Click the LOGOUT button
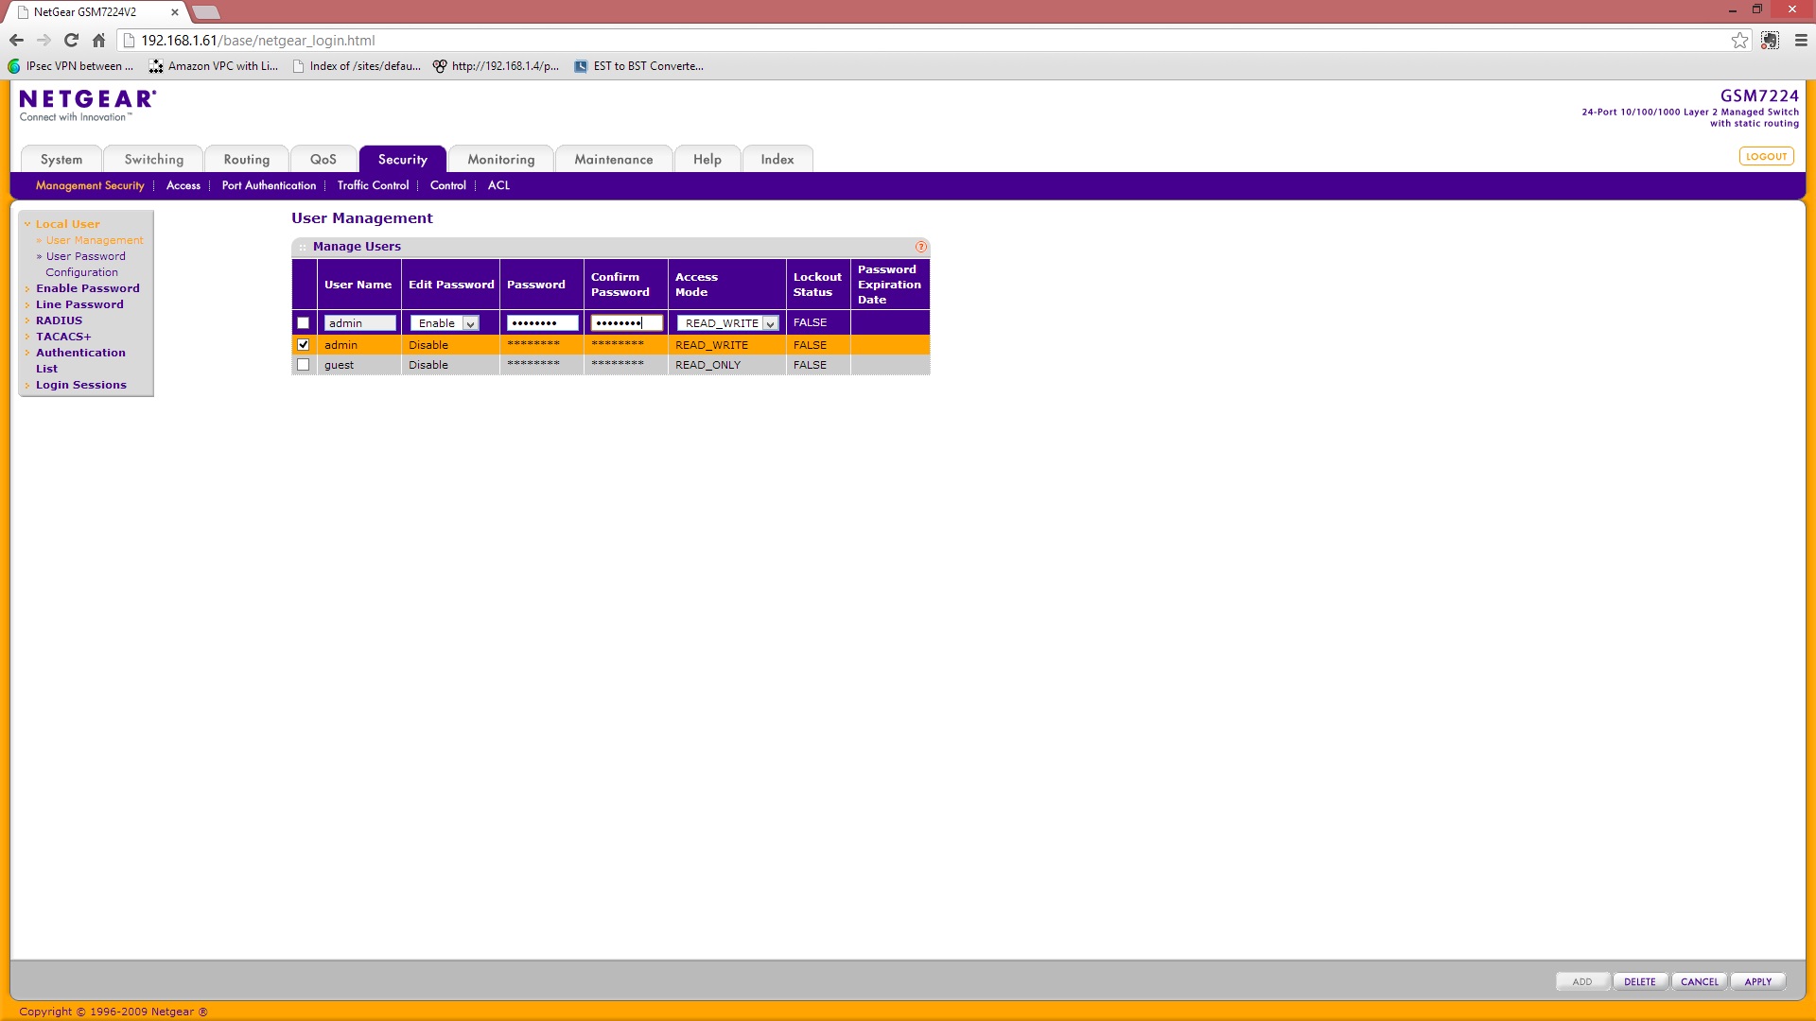 coord(1766,156)
